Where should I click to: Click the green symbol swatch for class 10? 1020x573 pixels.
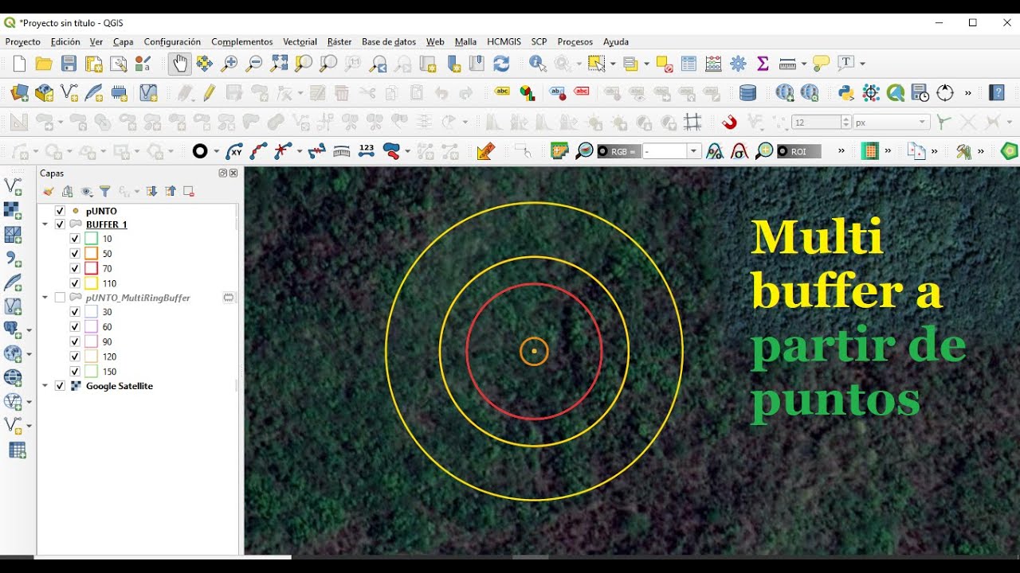click(x=91, y=239)
